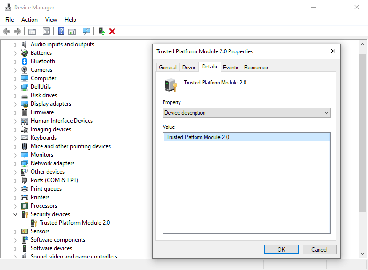This screenshot has height=270, width=368.
Task: Expand the Display adapters node
Action: click(x=15, y=104)
